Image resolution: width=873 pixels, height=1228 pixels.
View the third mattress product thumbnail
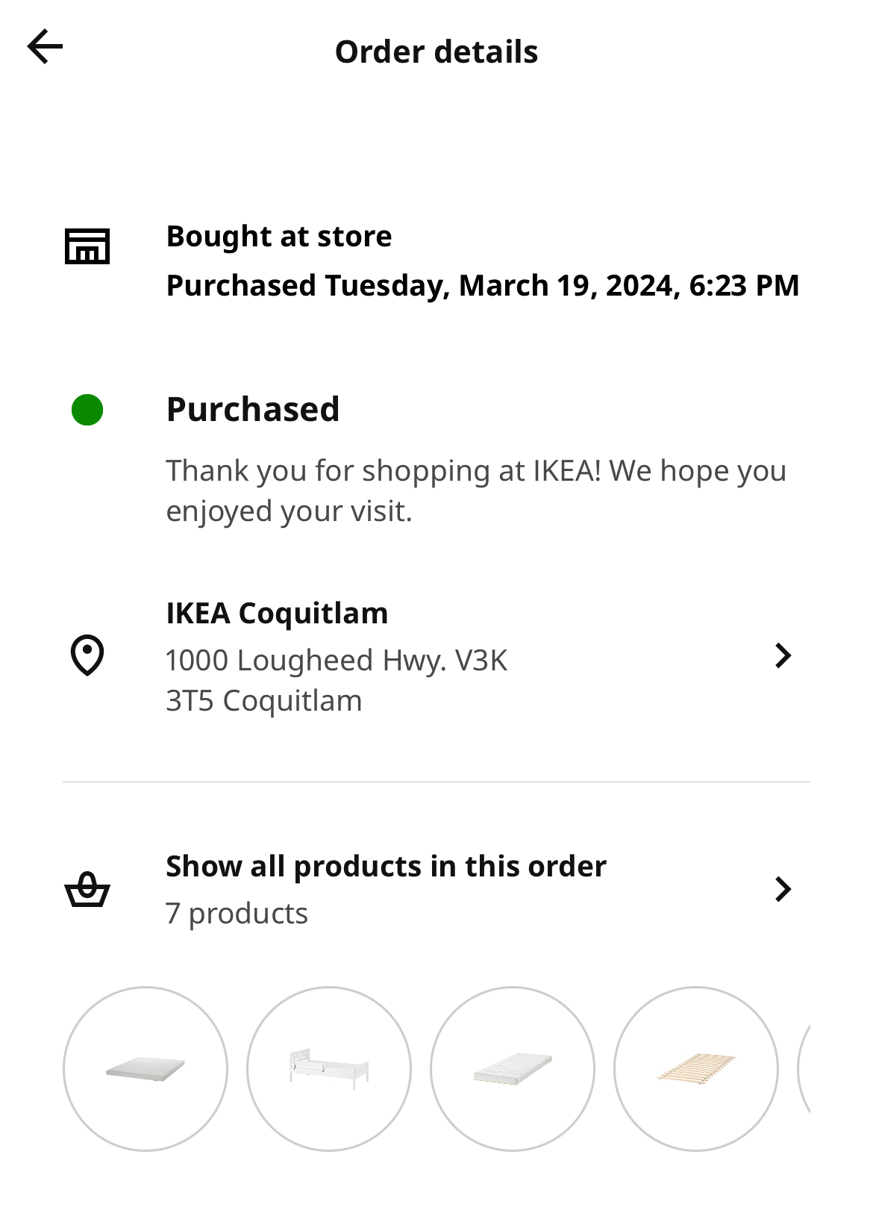click(x=513, y=1069)
